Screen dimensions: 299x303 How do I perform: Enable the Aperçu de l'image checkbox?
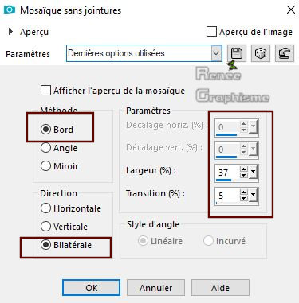pyautogui.click(x=211, y=32)
